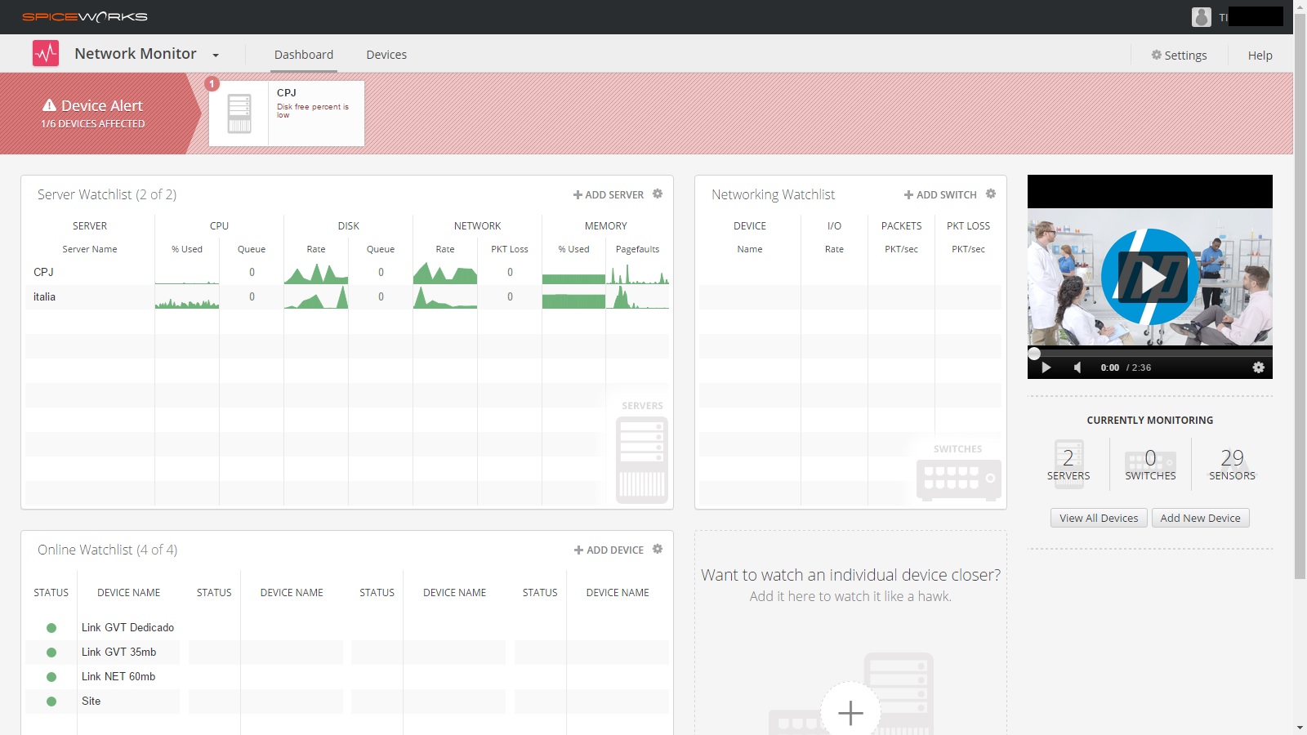1307x735 pixels.
Task: Click the plus circle to watch a device
Action: (850, 713)
